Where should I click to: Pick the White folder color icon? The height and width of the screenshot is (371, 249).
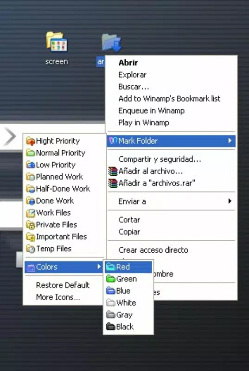coord(110,303)
